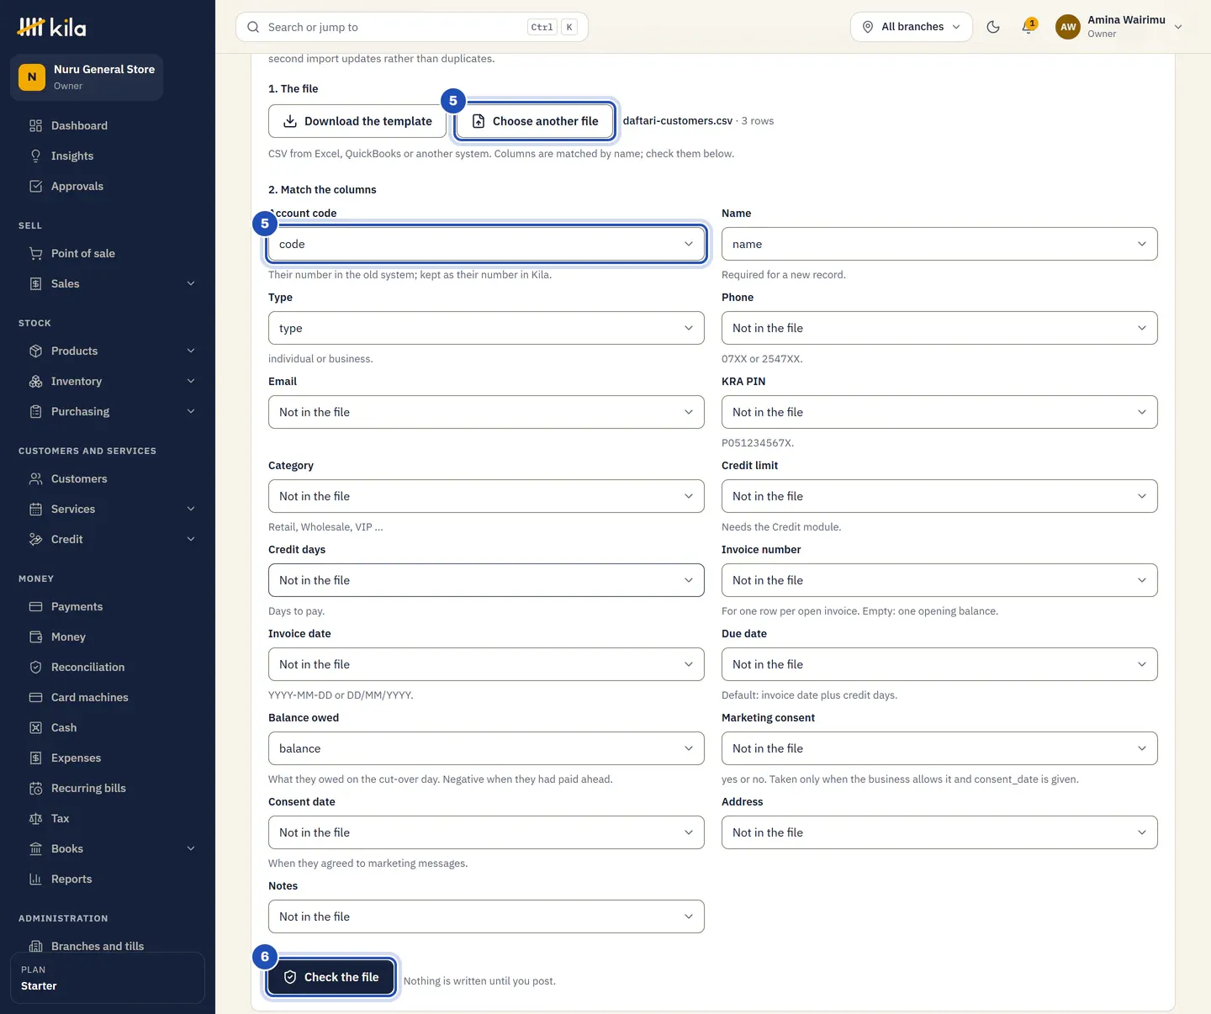The image size is (1211, 1014).
Task: Click Nuru General Store switcher
Action: [87, 77]
